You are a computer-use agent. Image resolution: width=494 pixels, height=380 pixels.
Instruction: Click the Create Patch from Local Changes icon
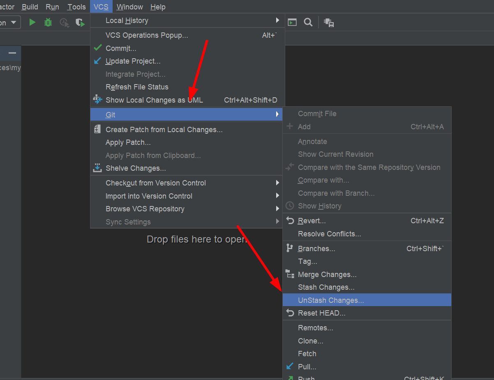[97, 129]
